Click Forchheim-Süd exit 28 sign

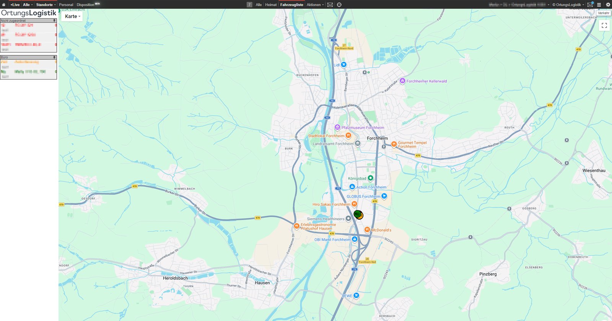[x=367, y=261]
